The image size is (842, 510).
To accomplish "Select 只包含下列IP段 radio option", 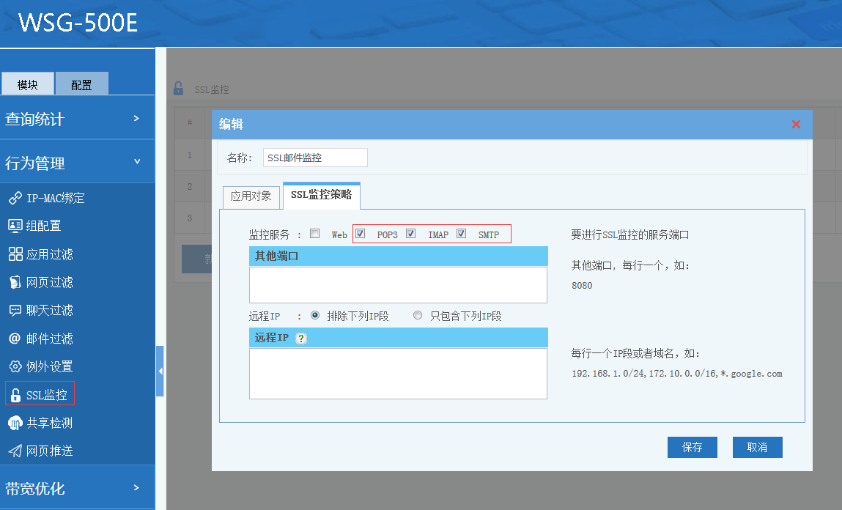I will [418, 316].
